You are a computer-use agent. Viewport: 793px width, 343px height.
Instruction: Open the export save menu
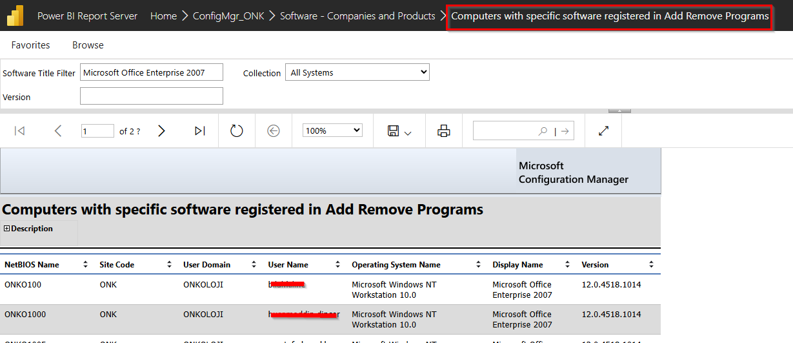(399, 131)
